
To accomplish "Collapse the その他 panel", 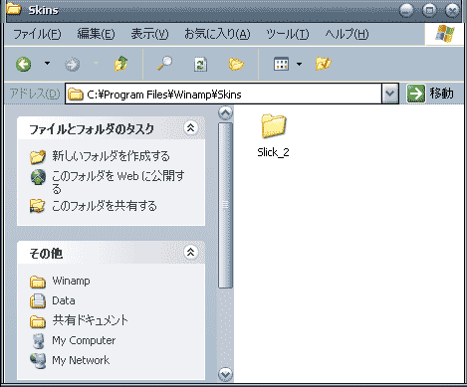I will tap(190, 253).
